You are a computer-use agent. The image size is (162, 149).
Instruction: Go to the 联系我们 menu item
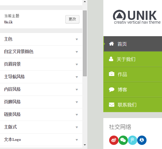133,105
